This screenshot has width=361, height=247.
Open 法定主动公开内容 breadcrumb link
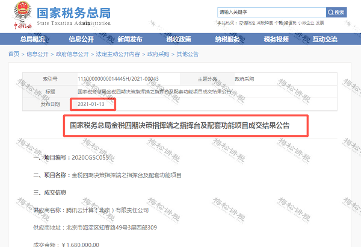tap(119, 54)
